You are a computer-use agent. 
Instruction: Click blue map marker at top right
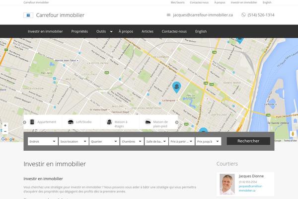point(240,40)
